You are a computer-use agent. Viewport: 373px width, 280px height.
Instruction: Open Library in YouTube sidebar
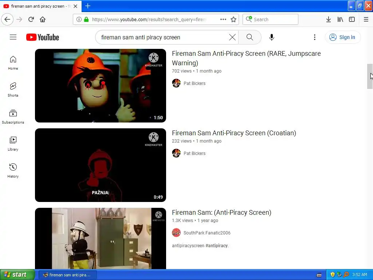tap(13, 144)
